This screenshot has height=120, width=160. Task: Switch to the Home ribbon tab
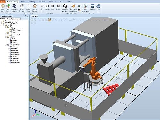(x=23, y=2)
